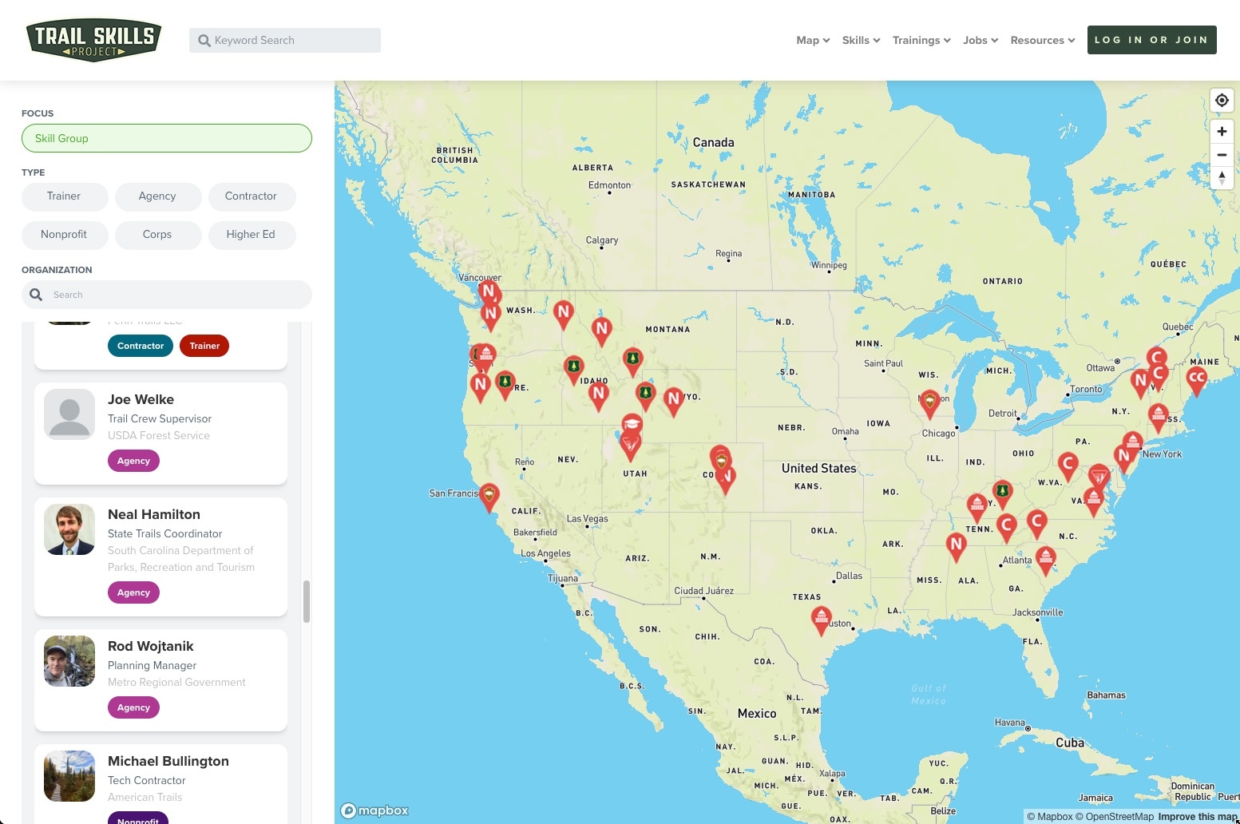Select the N marker east of WASH. label
Image resolution: width=1240 pixels, height=824 pixels.
point(563,315)
